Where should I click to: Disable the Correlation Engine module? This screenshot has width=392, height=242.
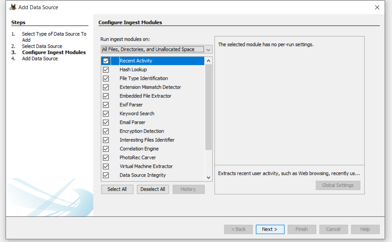point(106,148)
